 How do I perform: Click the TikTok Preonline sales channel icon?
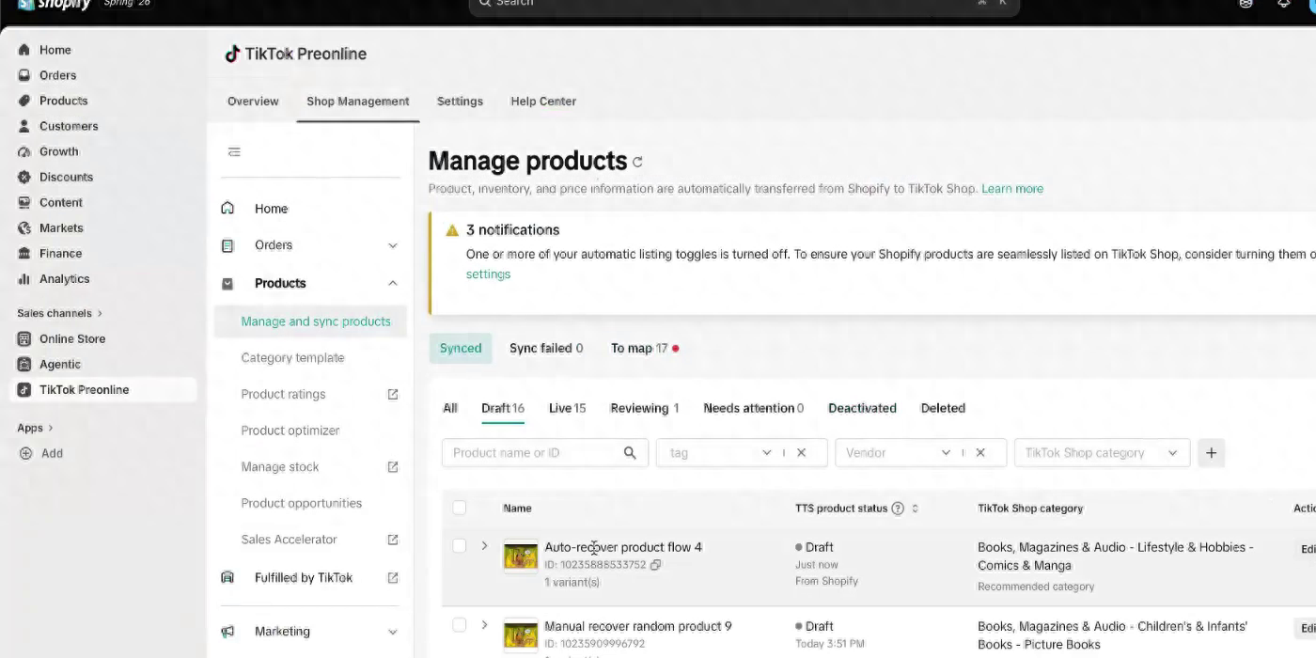[24, 390]
